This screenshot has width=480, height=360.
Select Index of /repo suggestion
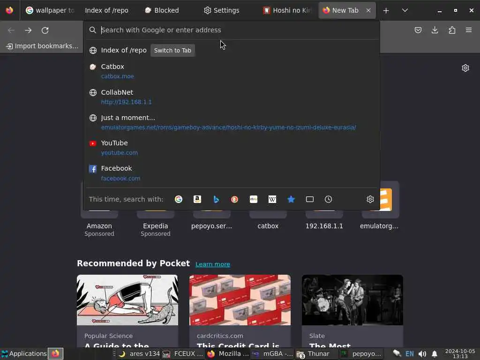[x=232, y=50]
